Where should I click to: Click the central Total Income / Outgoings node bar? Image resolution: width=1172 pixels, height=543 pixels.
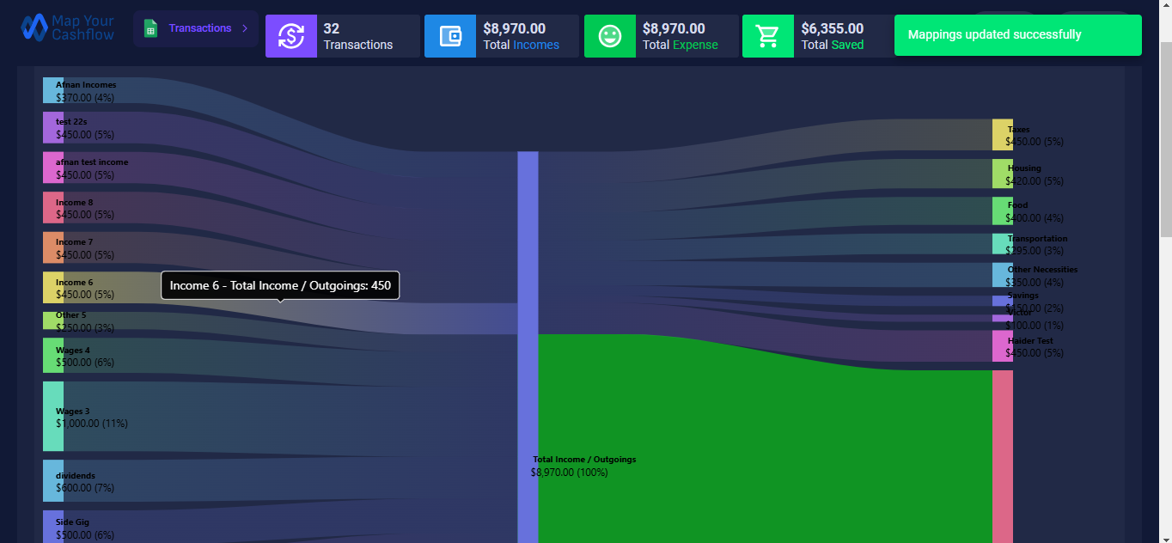tap(528, 347)
